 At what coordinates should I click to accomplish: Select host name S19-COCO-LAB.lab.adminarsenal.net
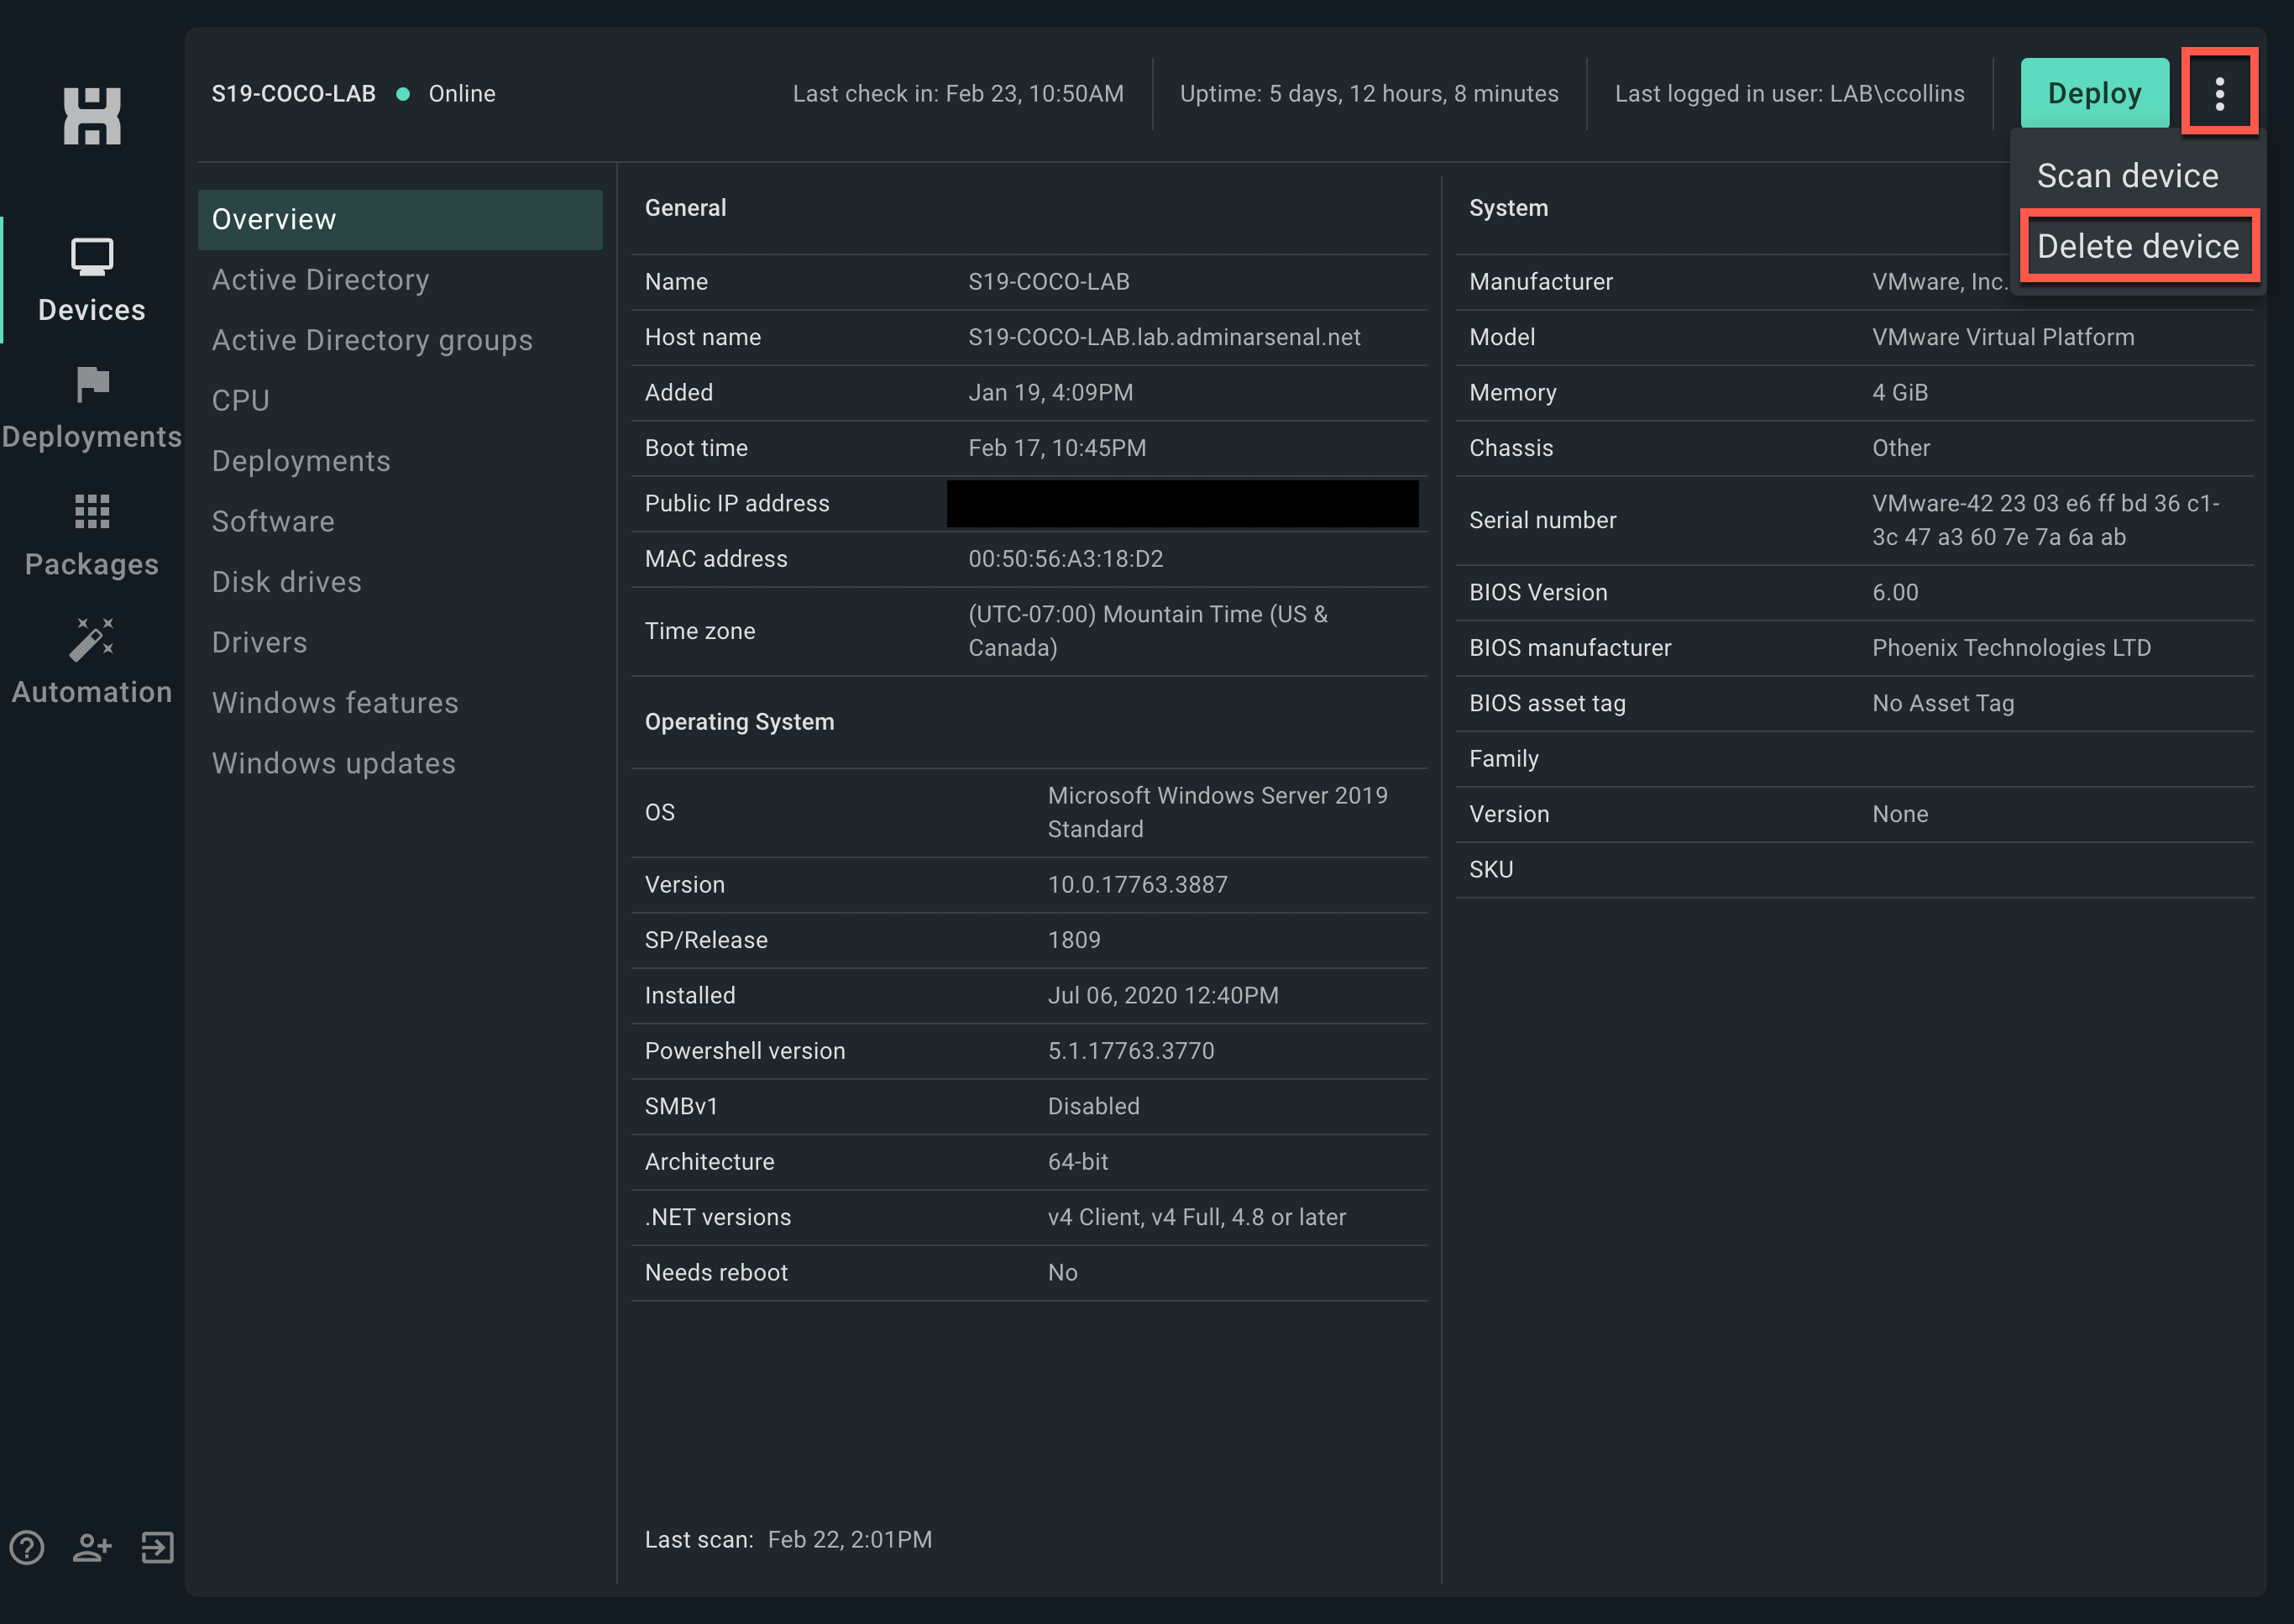tap(1164, 337)
